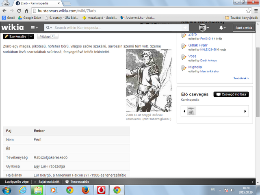This screenshot has width=260, height=195.
Task: Open the browser home page icon
Action: (26, 11)
